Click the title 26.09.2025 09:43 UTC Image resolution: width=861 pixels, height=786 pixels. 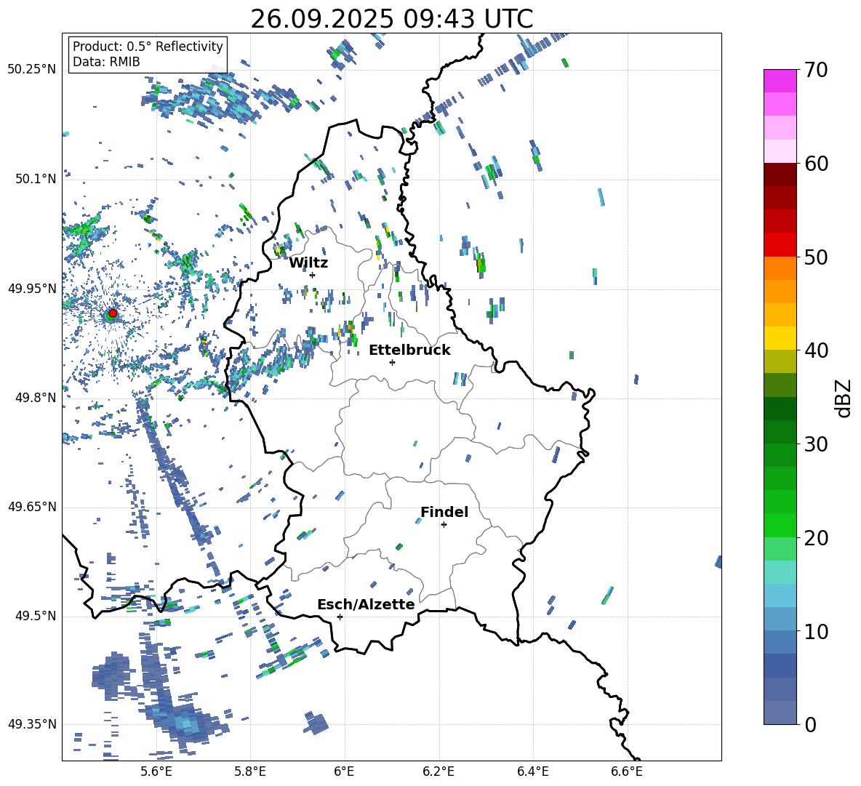click(391, 19)
